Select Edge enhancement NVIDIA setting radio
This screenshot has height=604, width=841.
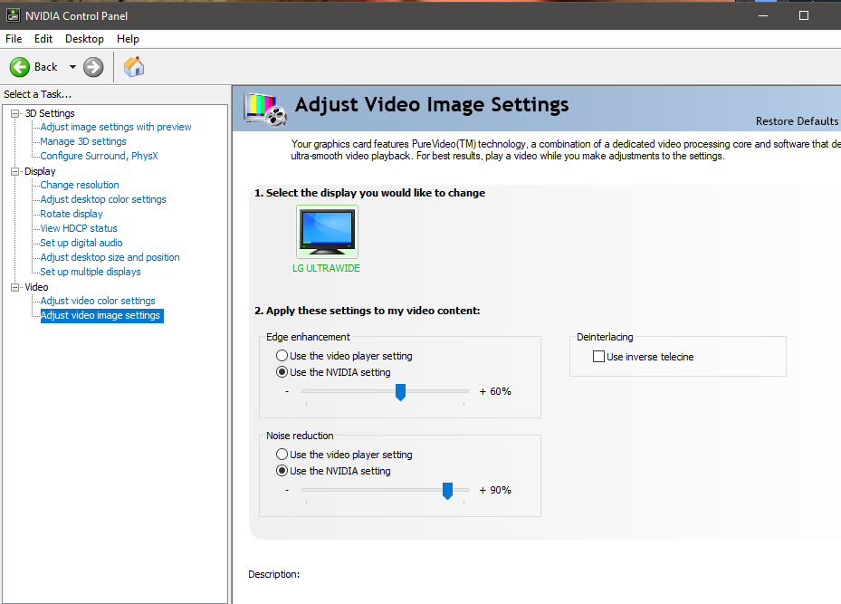click(282, 372)
